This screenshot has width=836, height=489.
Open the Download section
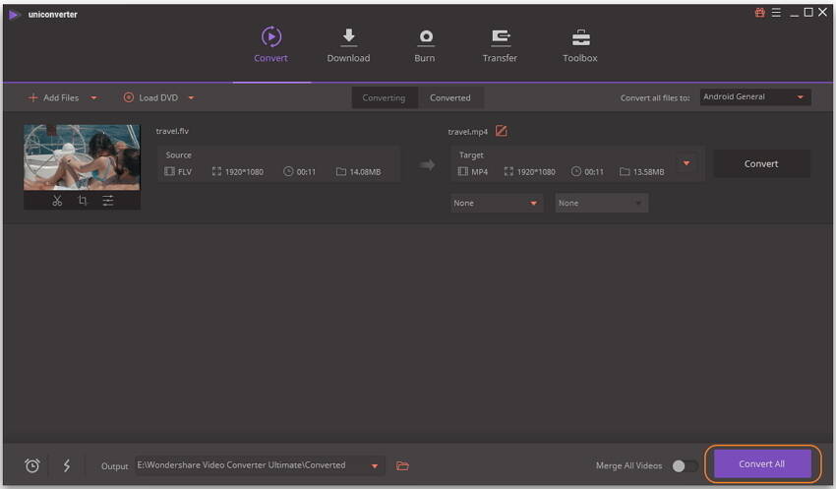348,45
